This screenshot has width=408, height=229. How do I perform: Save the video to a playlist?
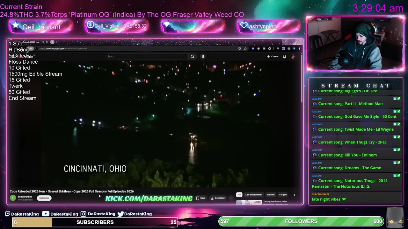tap(201, 198)
